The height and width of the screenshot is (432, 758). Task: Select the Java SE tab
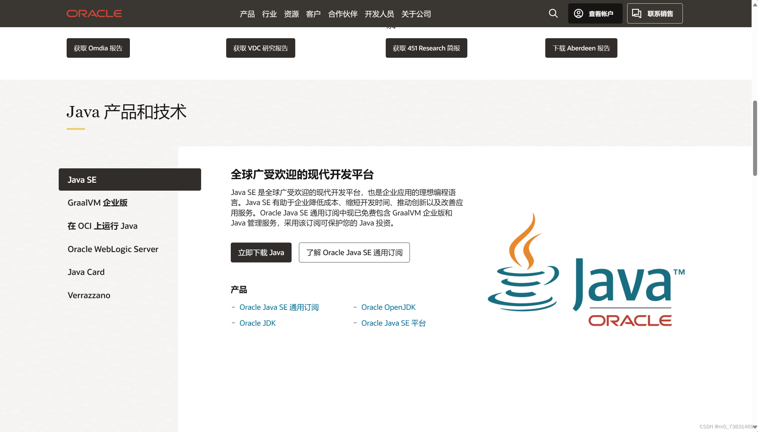(130, 180)
